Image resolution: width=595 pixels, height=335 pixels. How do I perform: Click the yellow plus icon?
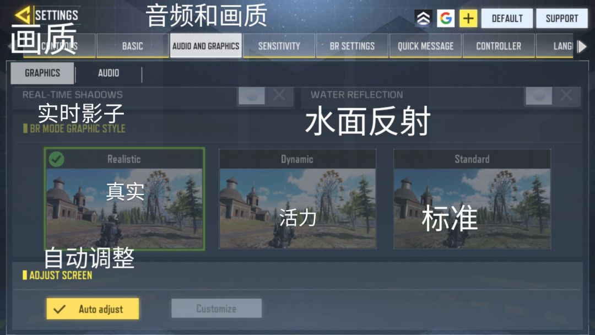click(x=468, y=18)
